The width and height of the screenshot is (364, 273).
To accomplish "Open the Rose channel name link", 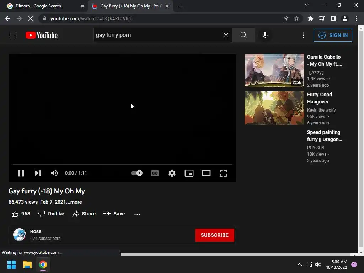I will point(36,231).
